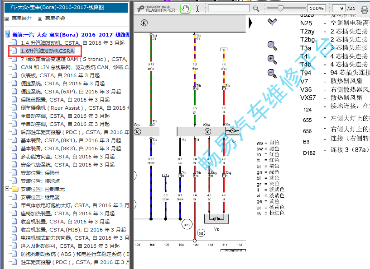Click the down chevron icon beside the diagram
The height and width of the screenshot is (269, 370).
(272, 22)
